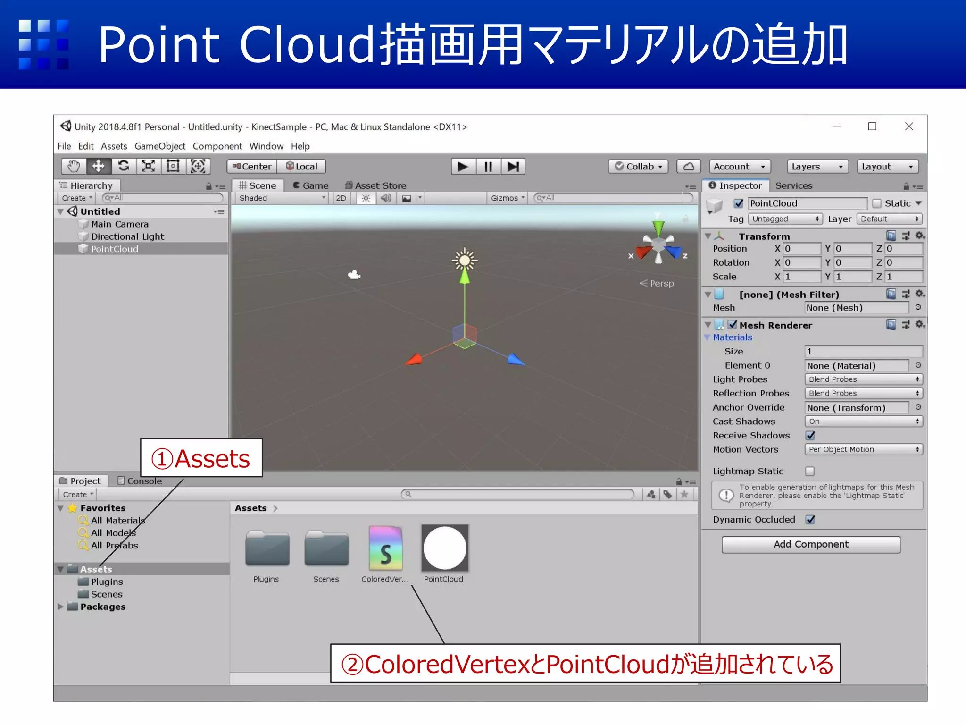Screen dimensions: 966x725
Task: Select the Move tool
Action: point(99,166)
